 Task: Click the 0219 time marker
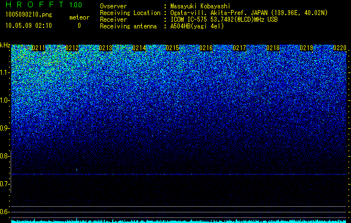(306, 48)
